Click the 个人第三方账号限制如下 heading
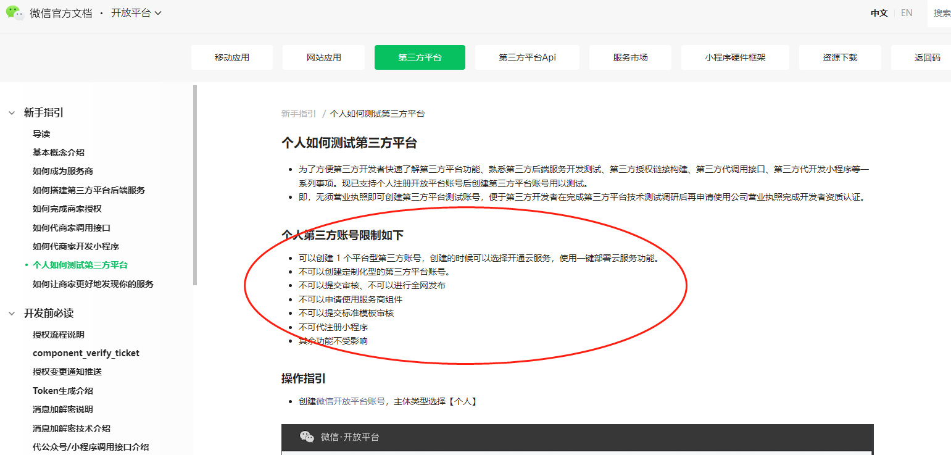Viewport: 951px width, 455px height. click(x=343, y=235)
